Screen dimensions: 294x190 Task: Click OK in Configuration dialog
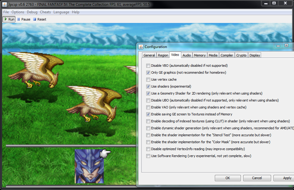coord(228,178)
